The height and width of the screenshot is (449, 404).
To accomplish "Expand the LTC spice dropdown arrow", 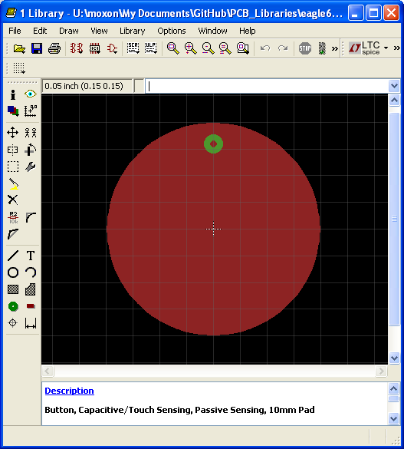I will (x=386, y=48).
